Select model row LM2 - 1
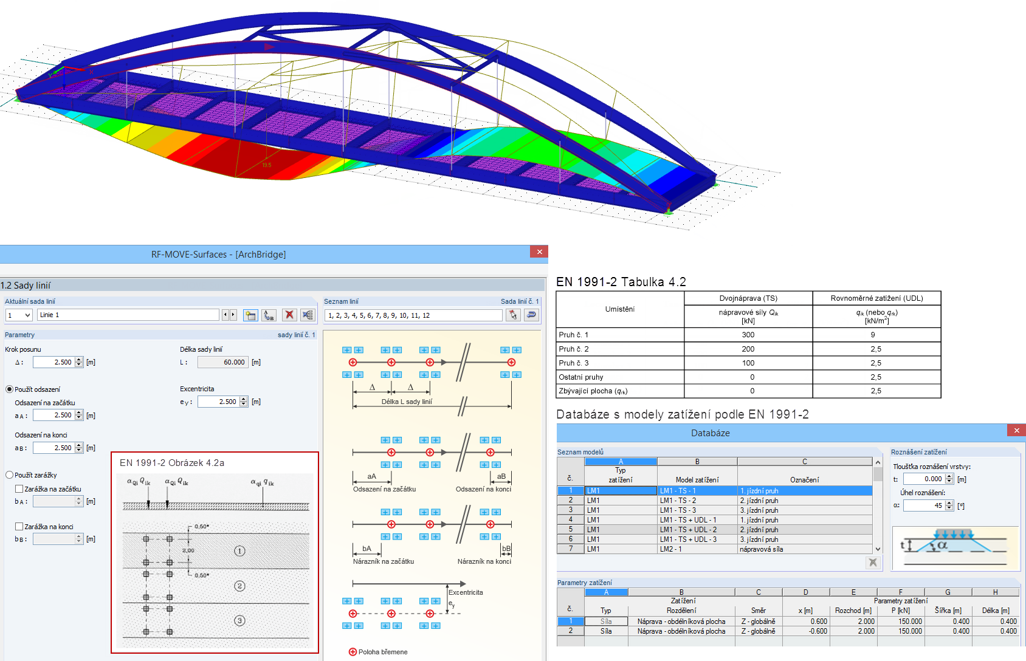The width and height of the screenshot is (1026, 661). pos(715,549)
